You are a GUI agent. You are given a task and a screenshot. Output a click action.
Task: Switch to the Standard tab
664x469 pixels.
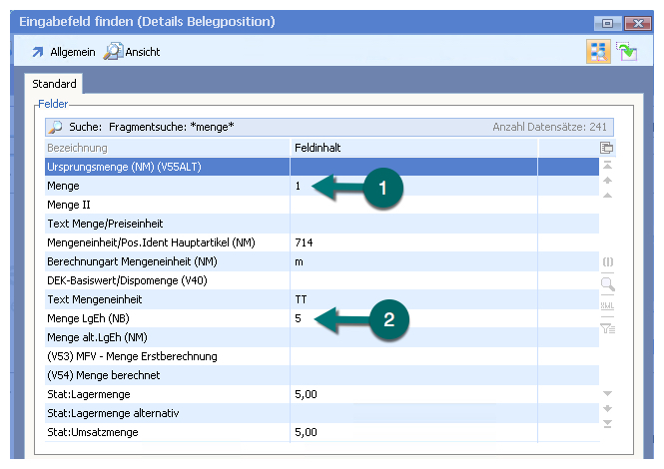54,84
